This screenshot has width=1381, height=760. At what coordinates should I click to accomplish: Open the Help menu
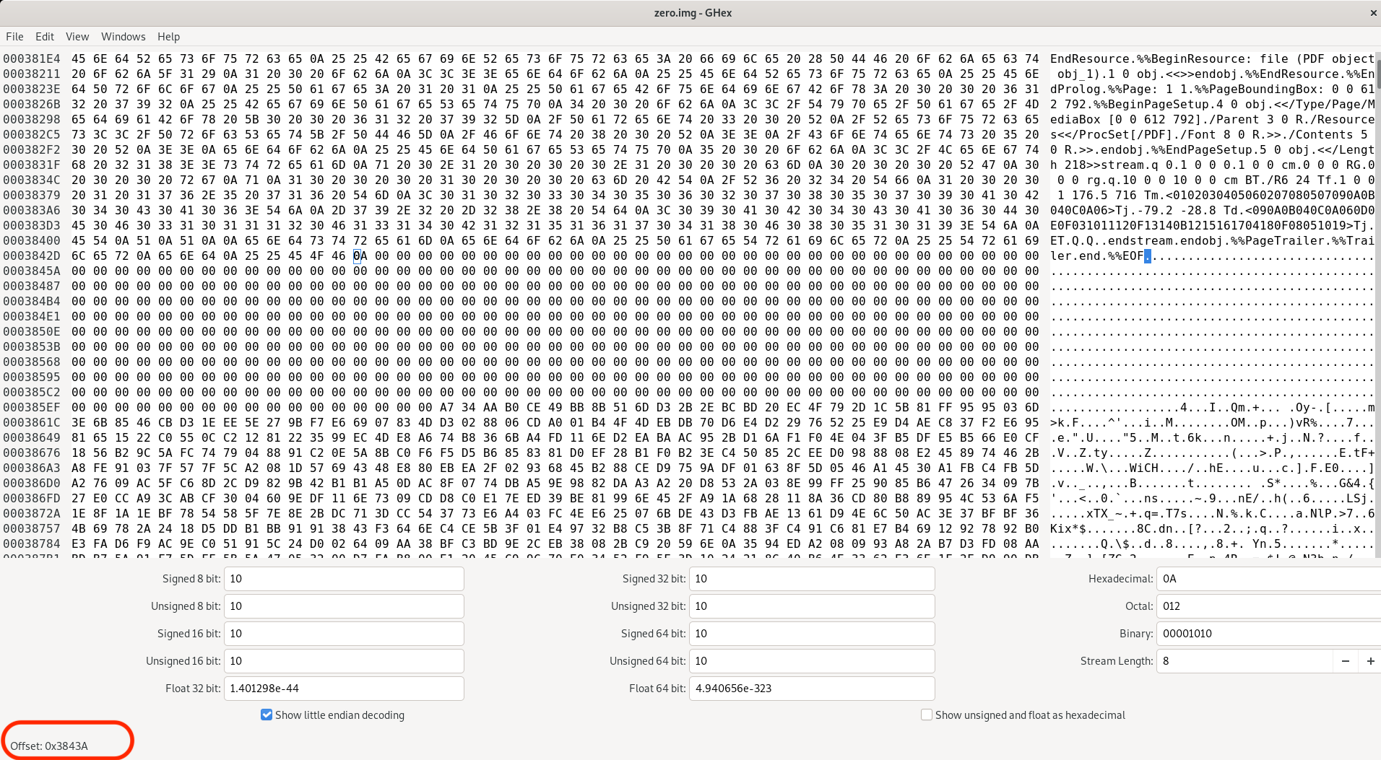click(168, 37)
